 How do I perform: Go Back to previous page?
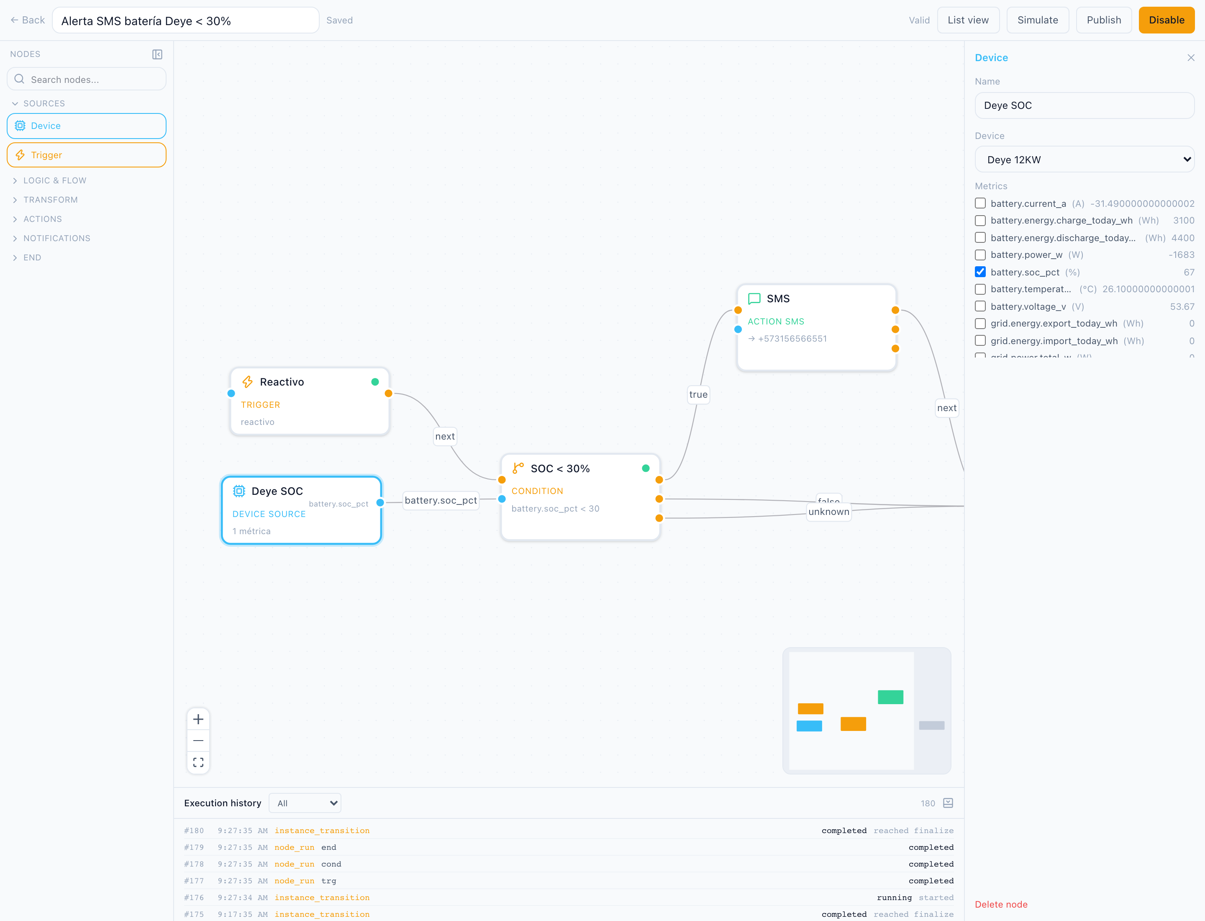pyautogui.click(x=27, y=20)
